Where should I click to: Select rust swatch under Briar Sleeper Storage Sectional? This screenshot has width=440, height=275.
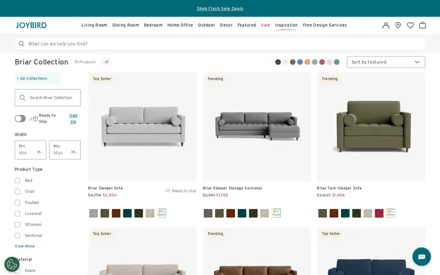(230, 213)
